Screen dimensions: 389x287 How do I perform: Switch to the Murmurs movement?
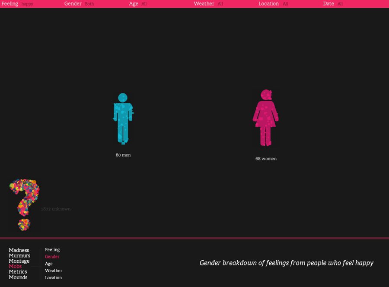click(x=19, y=256)
